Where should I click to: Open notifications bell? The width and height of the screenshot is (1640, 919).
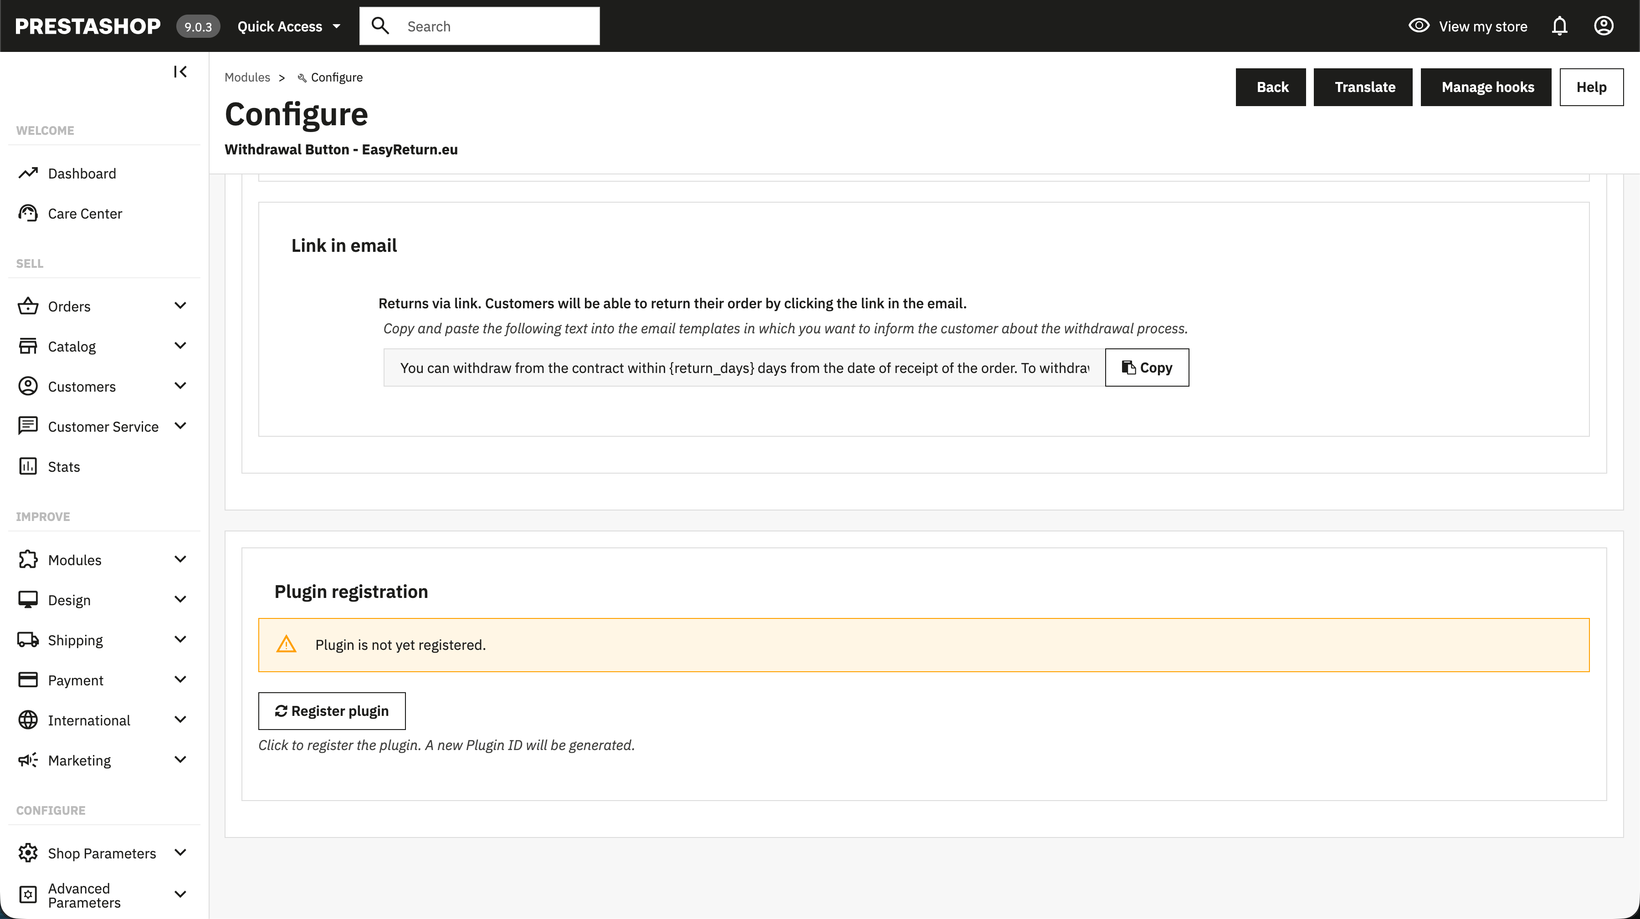tap(1559, 26)
